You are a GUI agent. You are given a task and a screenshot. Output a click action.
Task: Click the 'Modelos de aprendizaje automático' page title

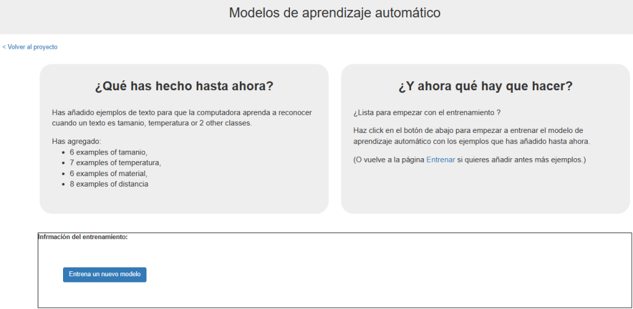tap(334, 13)
